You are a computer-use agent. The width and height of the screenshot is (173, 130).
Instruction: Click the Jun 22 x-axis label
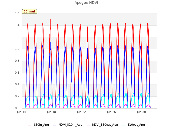click(x=81, y=112)
